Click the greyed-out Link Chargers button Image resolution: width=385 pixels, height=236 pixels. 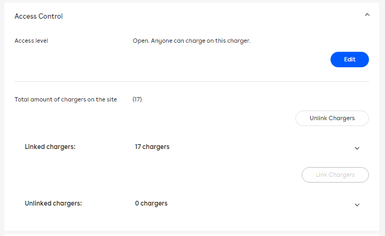tap(335, 175)
